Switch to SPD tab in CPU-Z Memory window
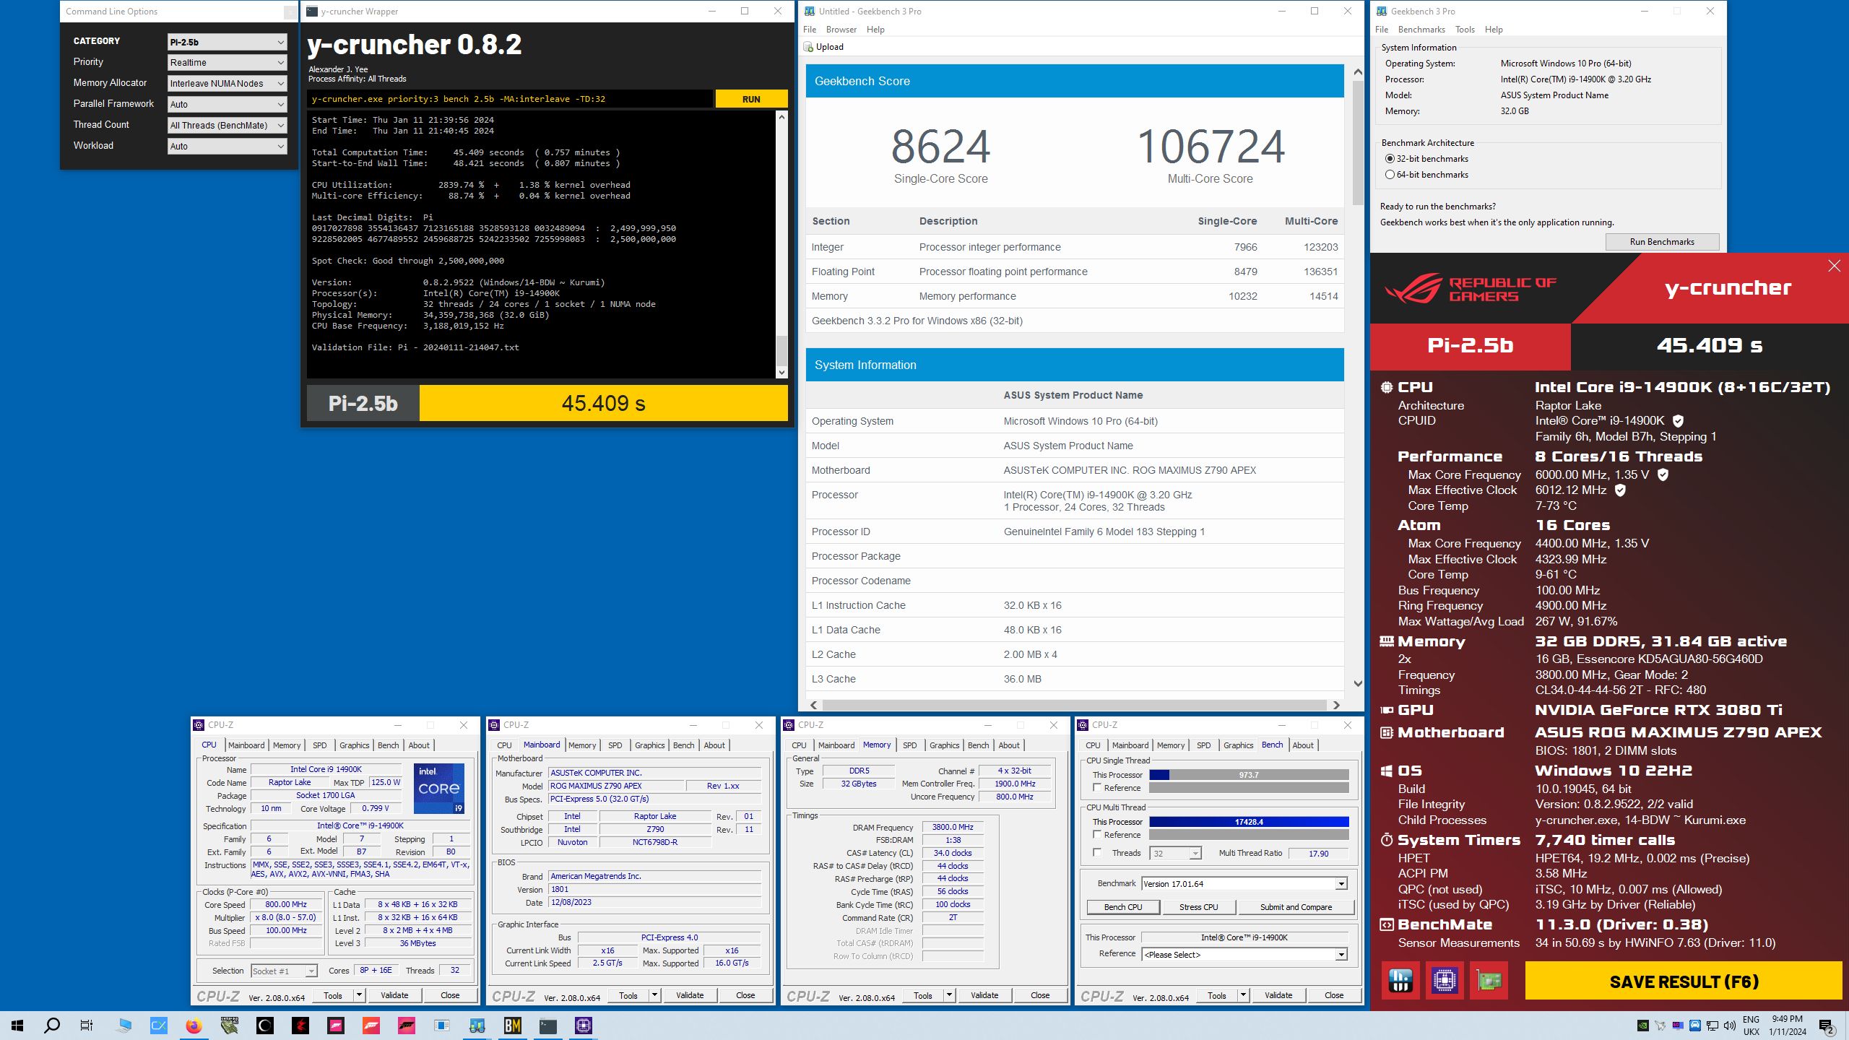This screenshot has width=1849, height=1040. pos(909,745)
